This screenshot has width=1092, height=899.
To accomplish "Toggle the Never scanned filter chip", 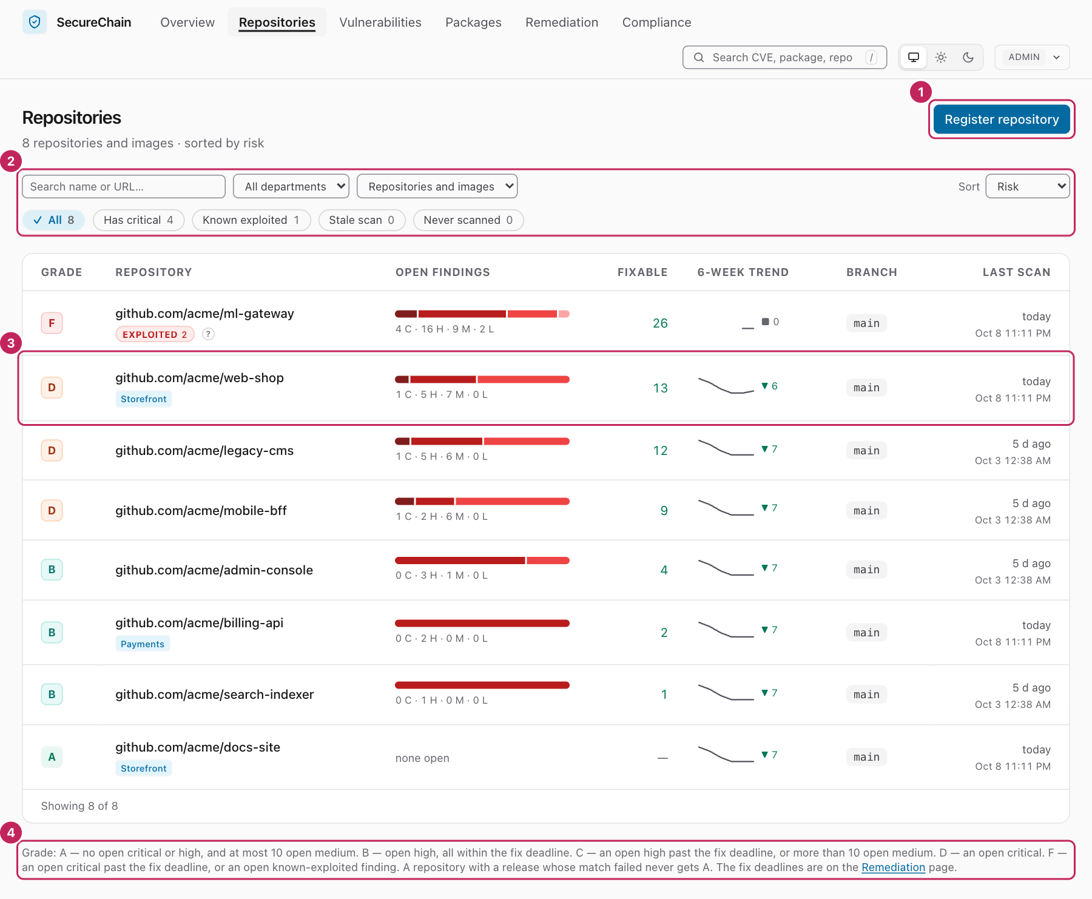I will 468,220.
